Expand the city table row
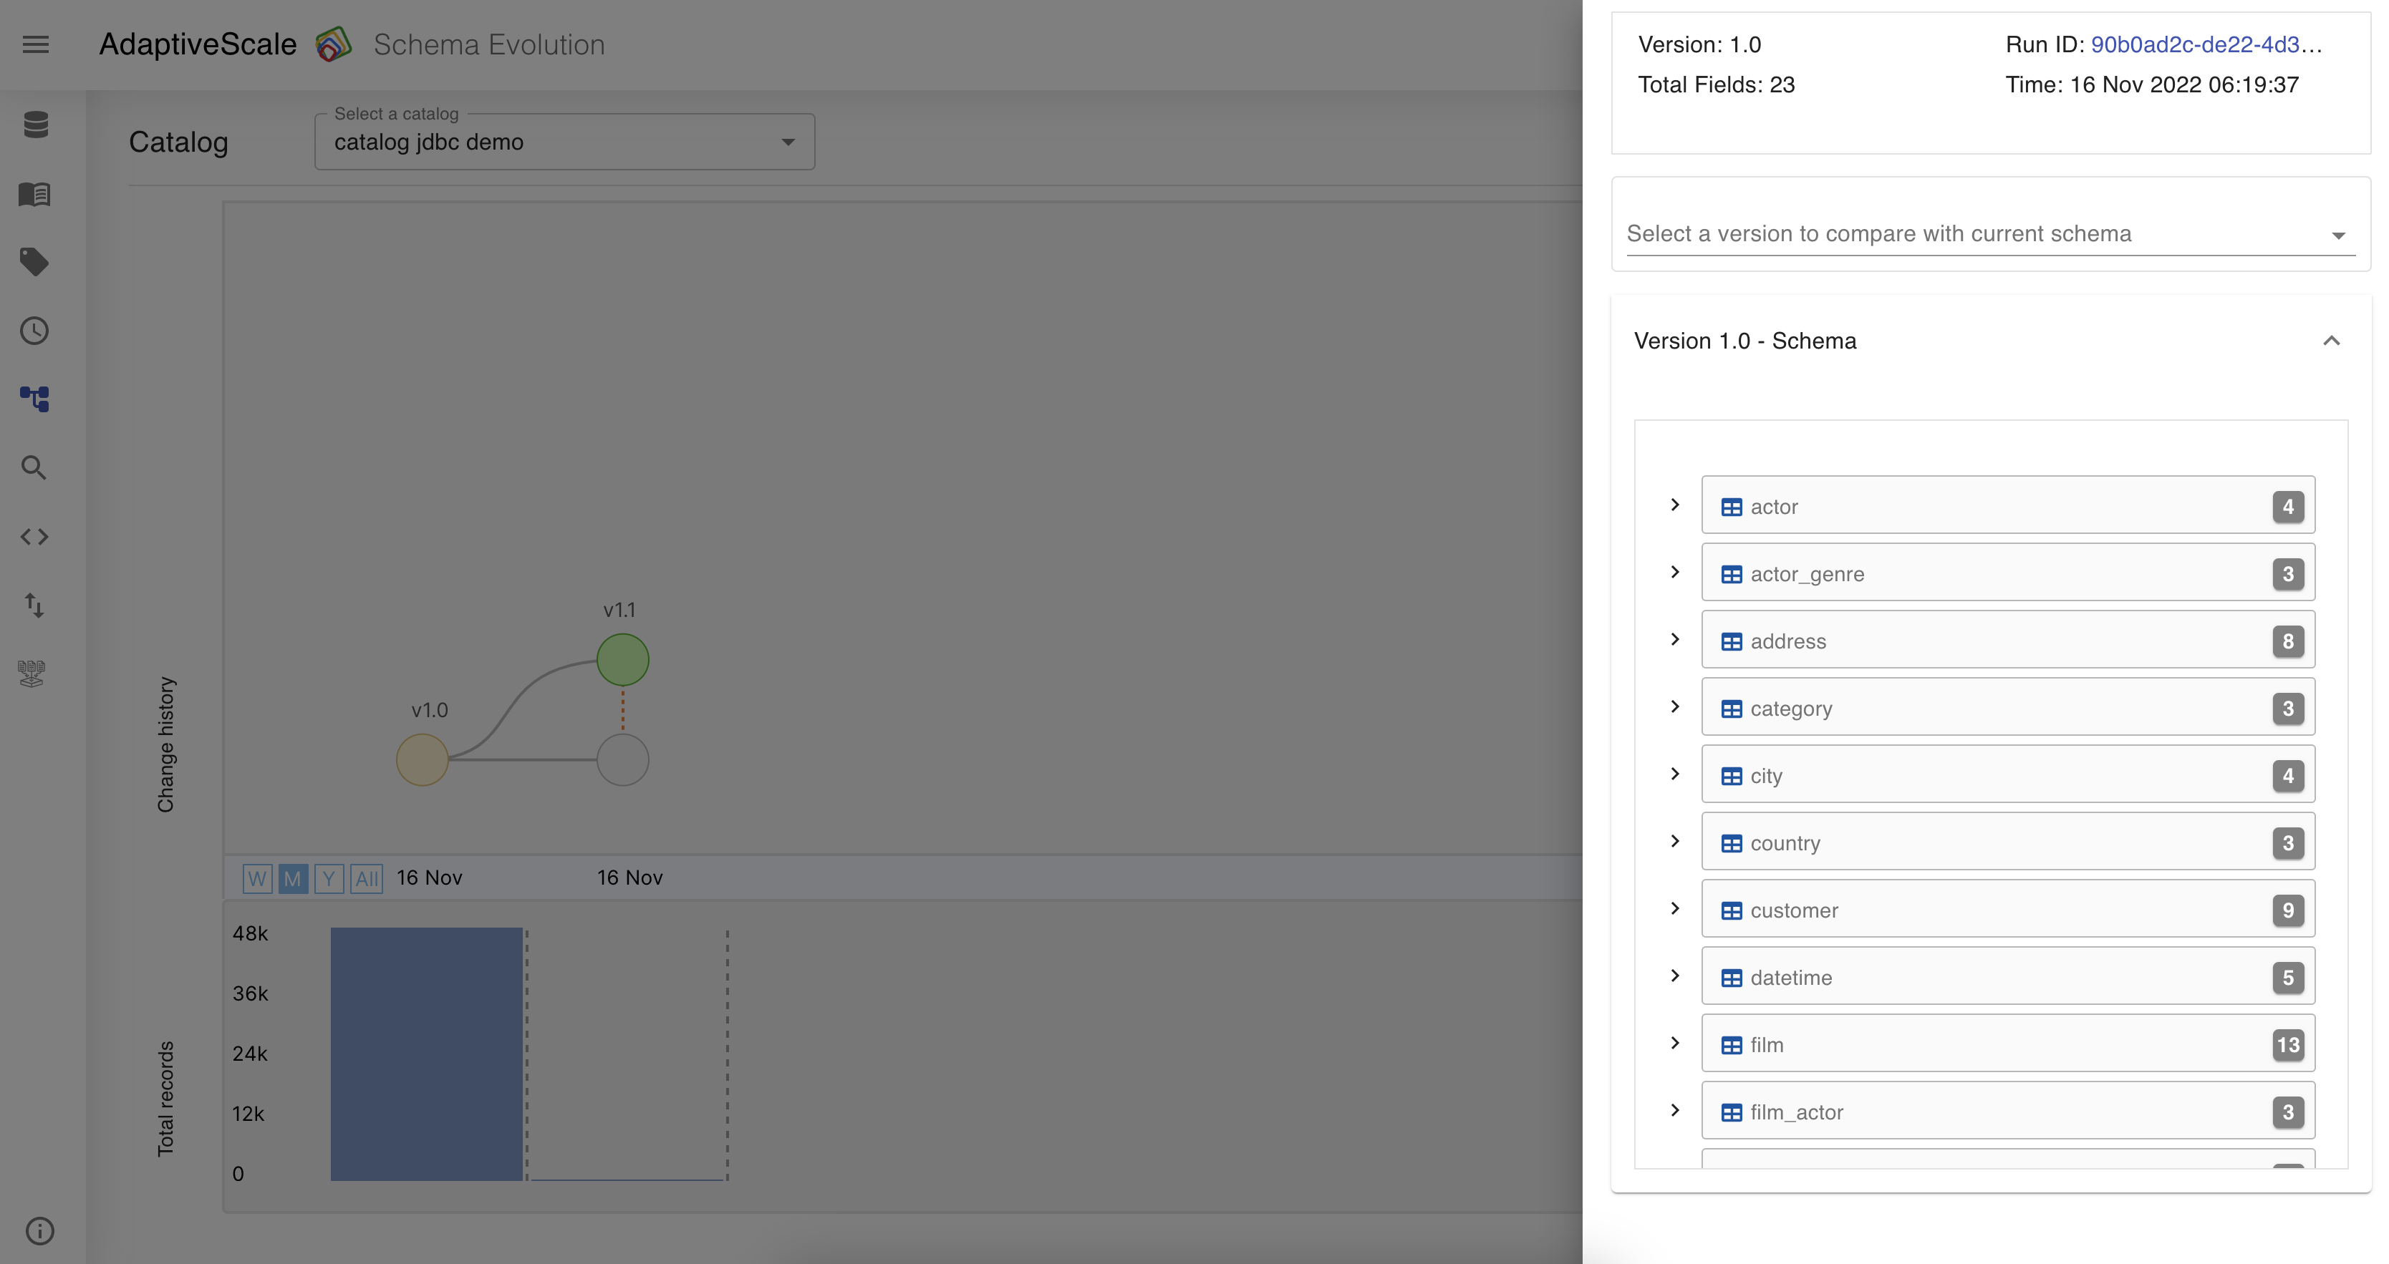Image resolution: width=2389 pixels, height=1264 pixels. coord(1675,774)
